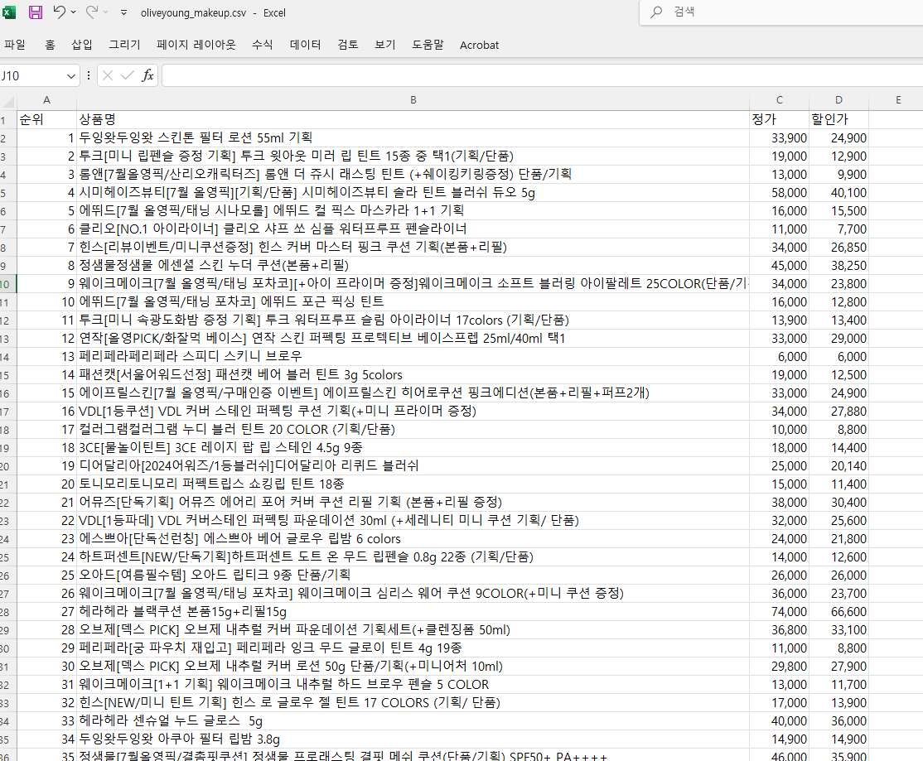Viewport: 923px width, 761px height.
Task: Open the Acrobat ribbon tab
Action: [479, 45]
